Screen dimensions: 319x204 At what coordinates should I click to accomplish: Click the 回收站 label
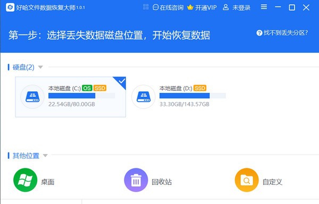point(162,182)
